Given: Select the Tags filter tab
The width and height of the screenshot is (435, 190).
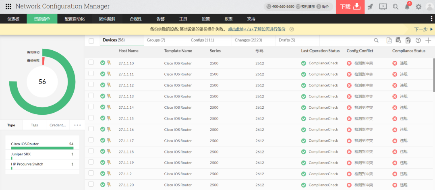Looking at the screenshot, I should [34, 125].
